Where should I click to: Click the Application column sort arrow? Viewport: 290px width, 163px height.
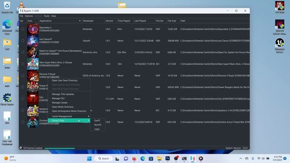pos(80,21)
